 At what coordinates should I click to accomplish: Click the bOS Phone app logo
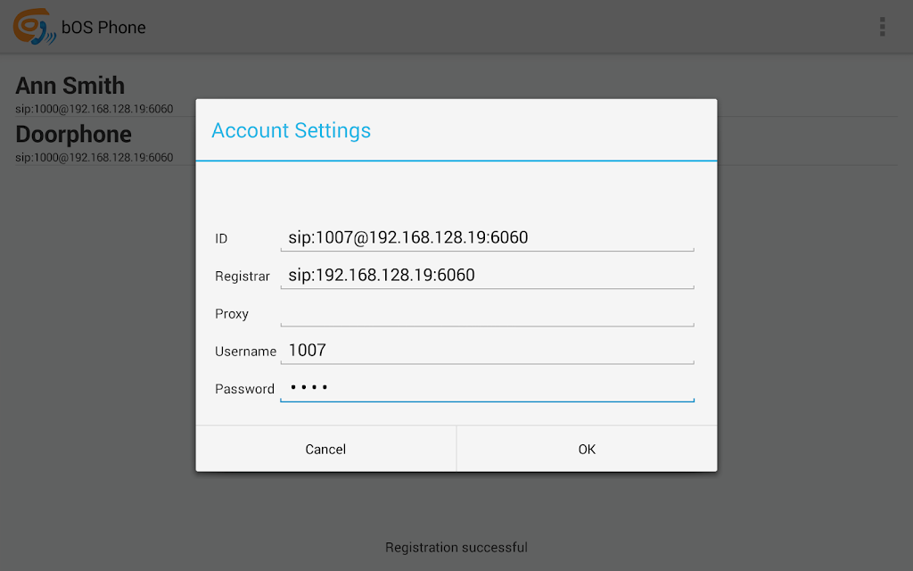pyautogui.click(x=35, y=27)
